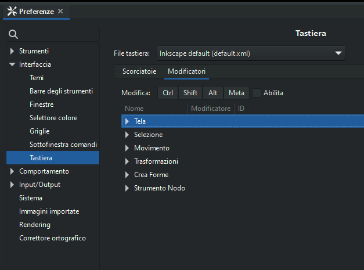
Task: Select the Crea Forme row
Action: point(243,175)
